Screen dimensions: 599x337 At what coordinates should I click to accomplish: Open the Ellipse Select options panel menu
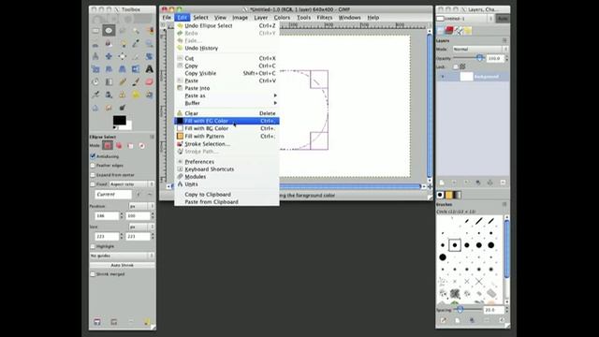pyautogui.click(x=152, y=137)
